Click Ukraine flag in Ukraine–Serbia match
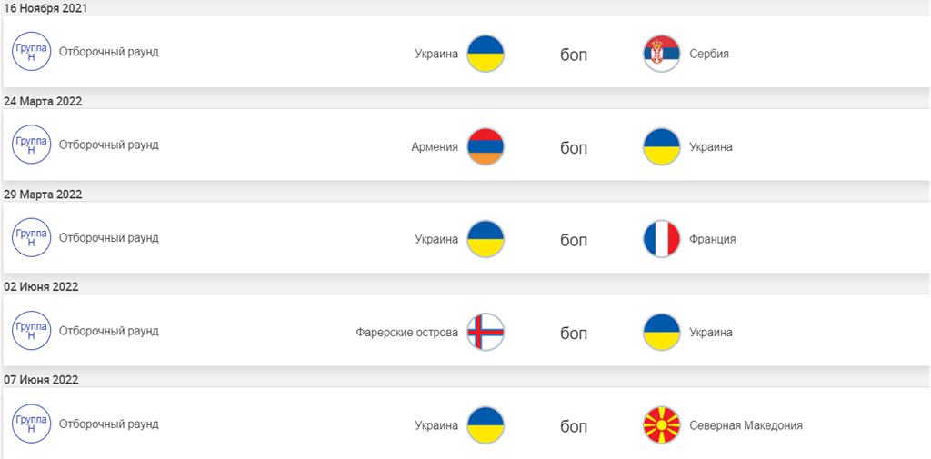 [486, 54]
